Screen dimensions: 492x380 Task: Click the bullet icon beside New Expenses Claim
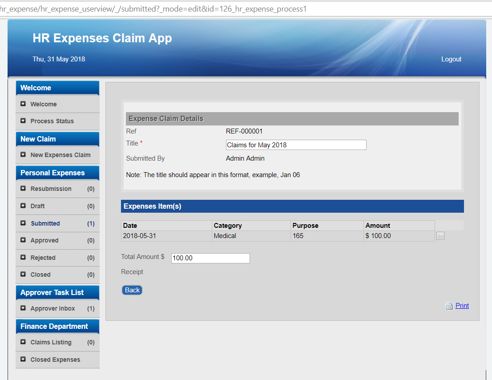pyautogui.click(x=23, y=155)
